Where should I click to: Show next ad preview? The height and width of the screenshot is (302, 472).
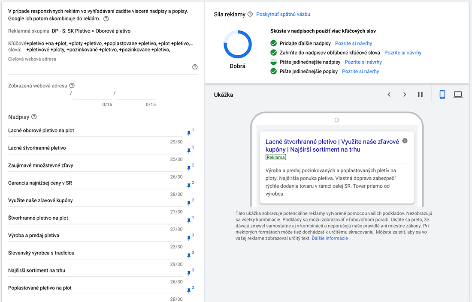[405, 95]
